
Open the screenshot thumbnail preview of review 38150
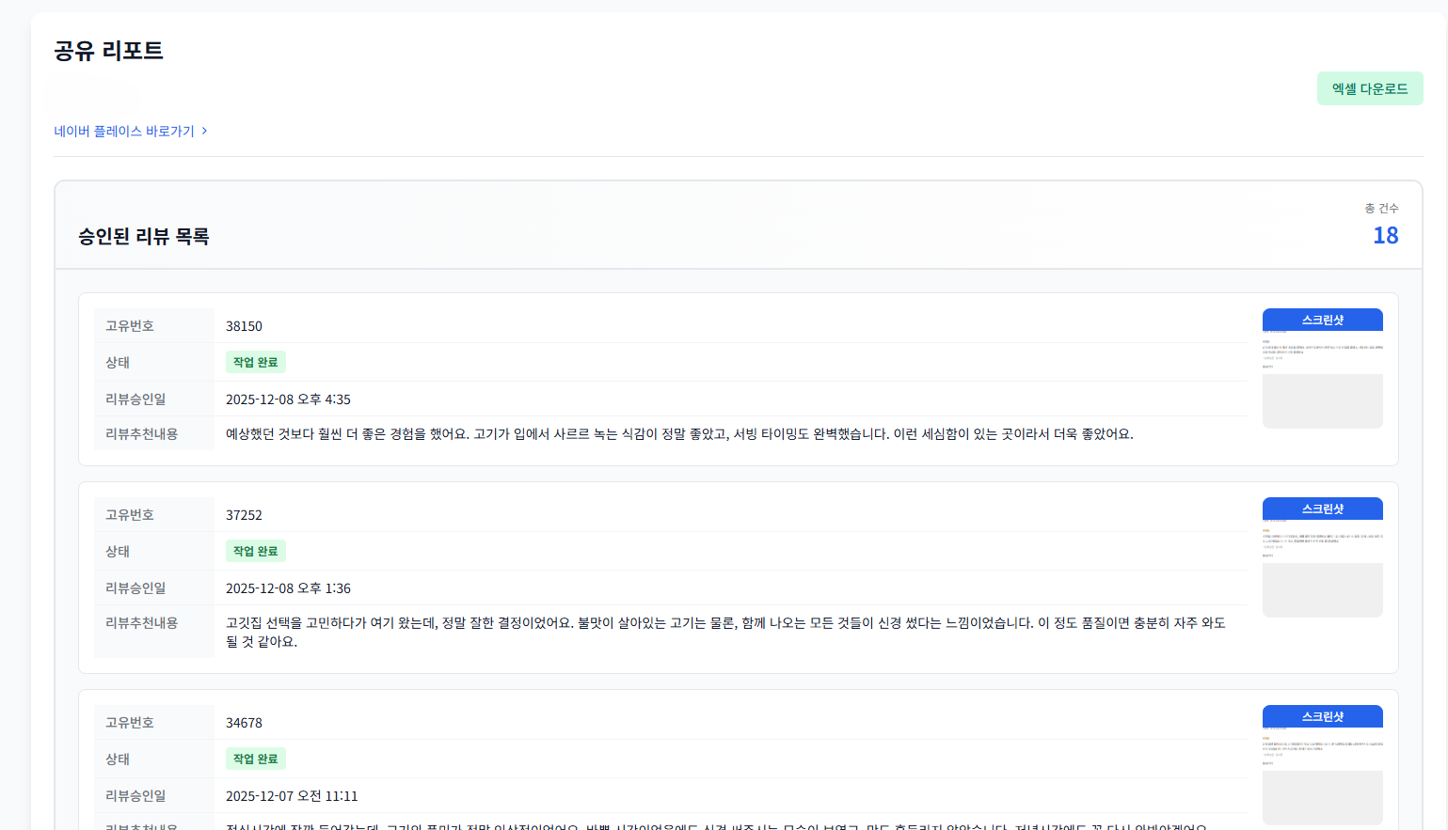(1322, 378)
